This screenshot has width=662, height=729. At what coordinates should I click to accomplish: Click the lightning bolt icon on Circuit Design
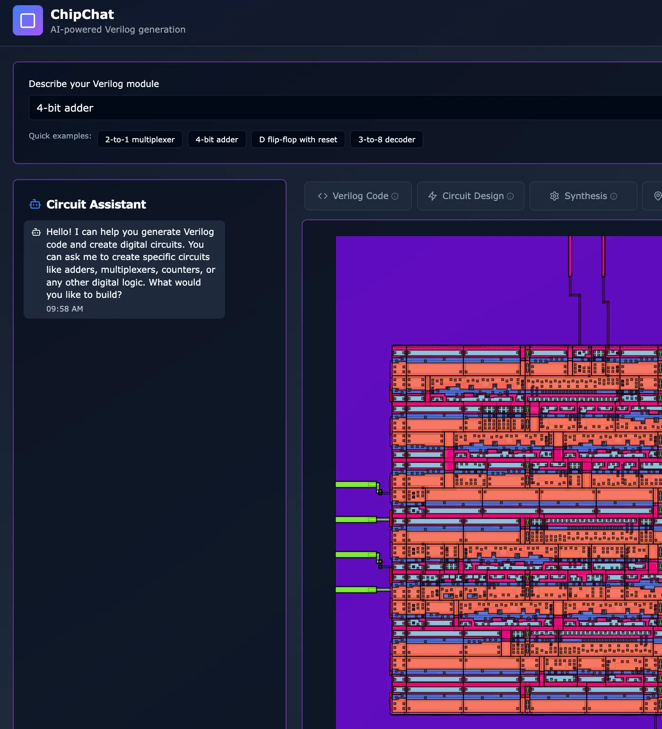pyautogui.click(x=433, y=196)
